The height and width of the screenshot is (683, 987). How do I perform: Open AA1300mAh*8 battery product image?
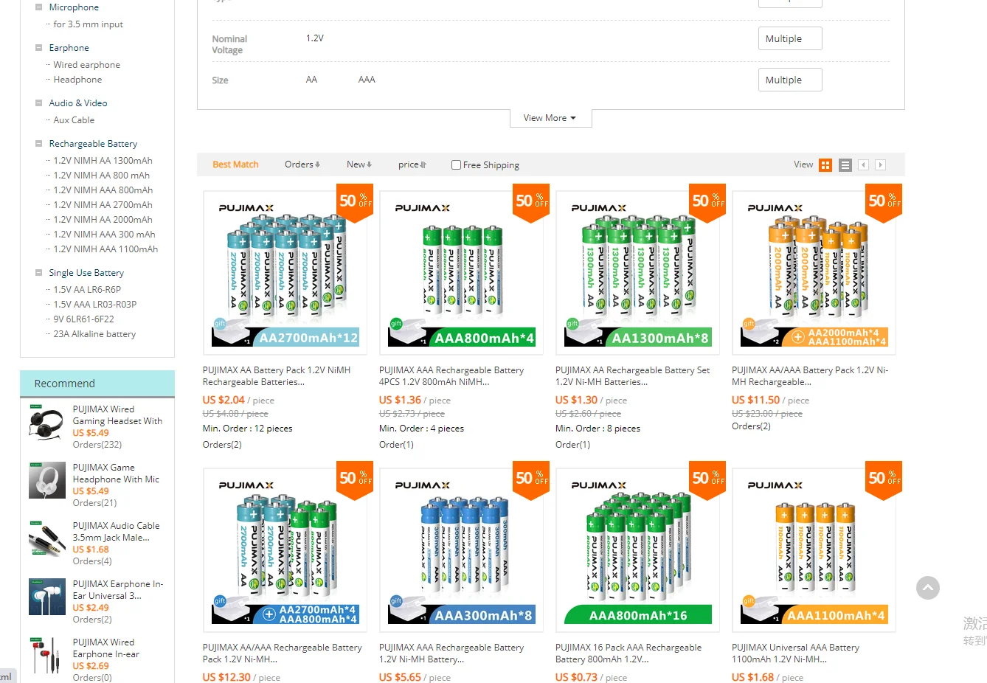coord(637,273)
